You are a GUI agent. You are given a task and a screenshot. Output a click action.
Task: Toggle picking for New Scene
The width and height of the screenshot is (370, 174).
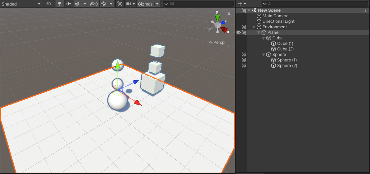(244, 10)
